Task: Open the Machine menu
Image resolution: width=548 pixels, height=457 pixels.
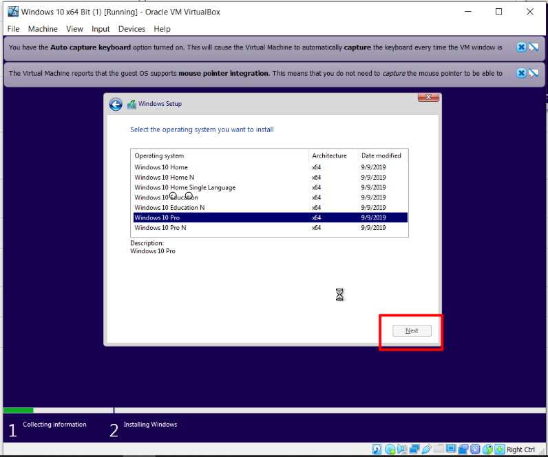Action: [43, 29]
